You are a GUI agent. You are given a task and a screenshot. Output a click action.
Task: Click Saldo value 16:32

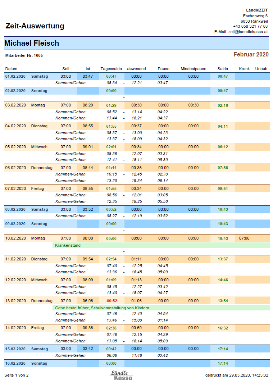point(223,328)
